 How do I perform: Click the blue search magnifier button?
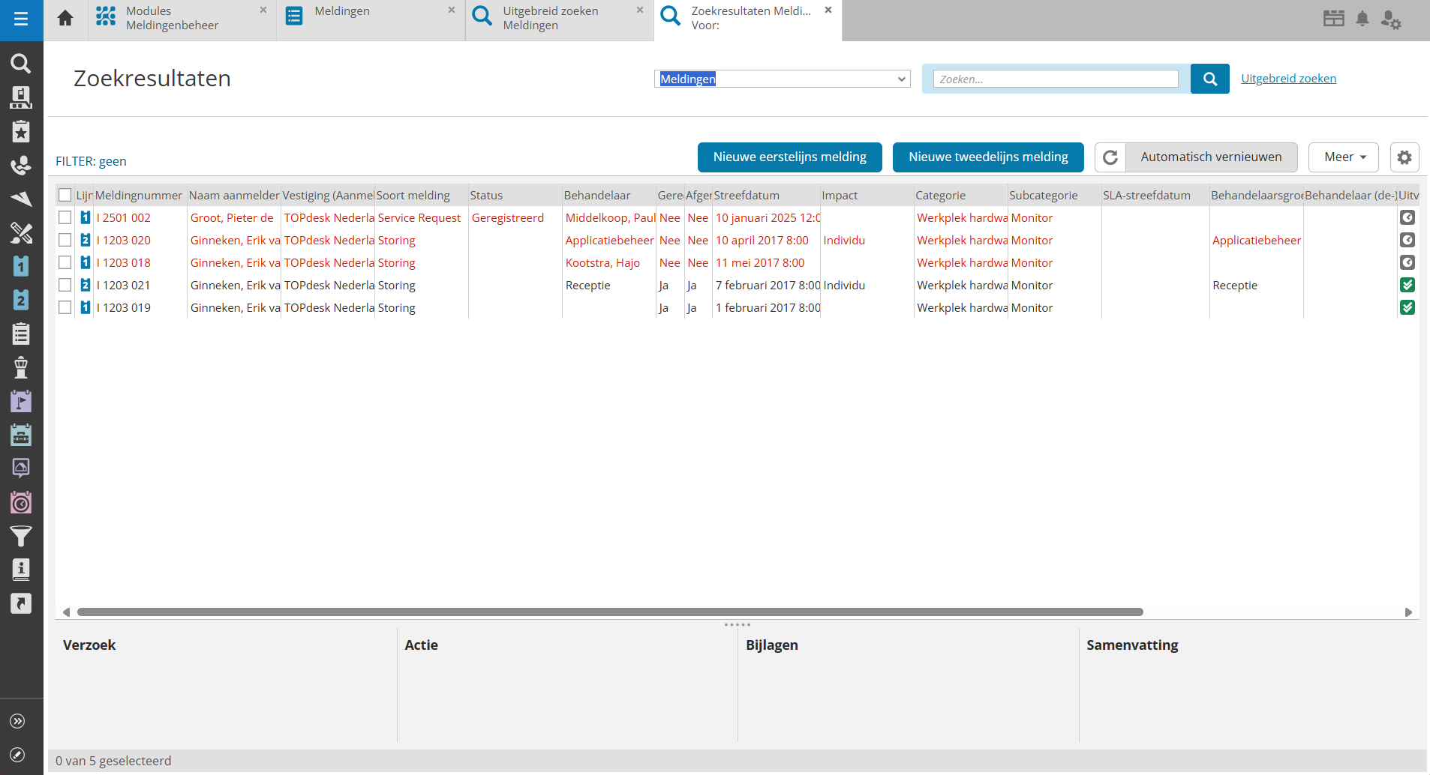tap(1209, 79)
